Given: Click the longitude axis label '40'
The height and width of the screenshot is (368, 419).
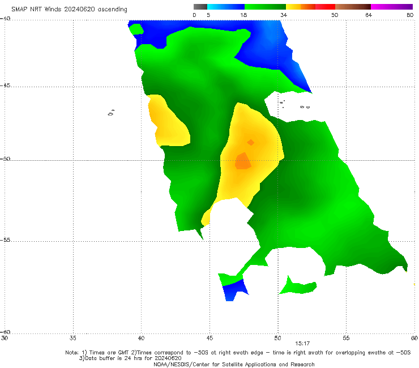Looking at the screenshot, I should [x=142, y=339].
